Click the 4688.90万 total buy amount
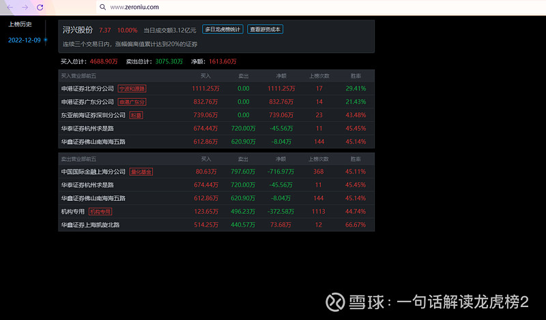 (104, 61)
